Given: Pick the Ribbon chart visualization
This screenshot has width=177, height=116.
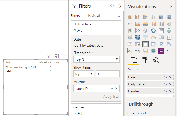Looking at the screenshot, I should point(169,24).
